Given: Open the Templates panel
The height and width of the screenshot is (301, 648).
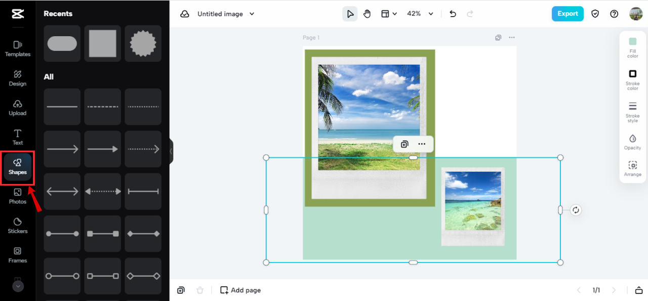Looking at the screenshot, I should pyautogui.click(x=18, y=49).
